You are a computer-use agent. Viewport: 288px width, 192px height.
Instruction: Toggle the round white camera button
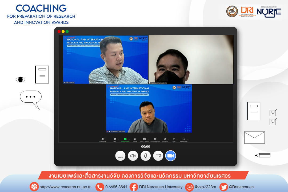[x=158, y=156]
